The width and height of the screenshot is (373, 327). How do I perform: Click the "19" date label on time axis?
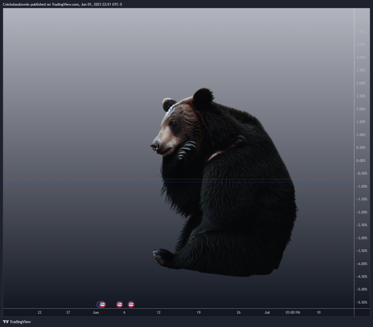click(199, 312)
